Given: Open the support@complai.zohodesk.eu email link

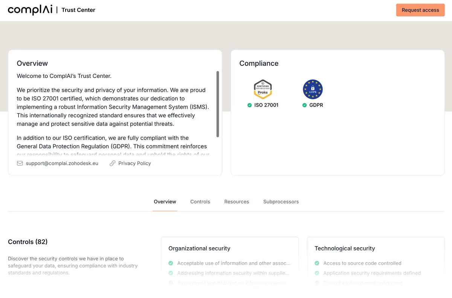Looking at the screenshot, I should [62, 163].
